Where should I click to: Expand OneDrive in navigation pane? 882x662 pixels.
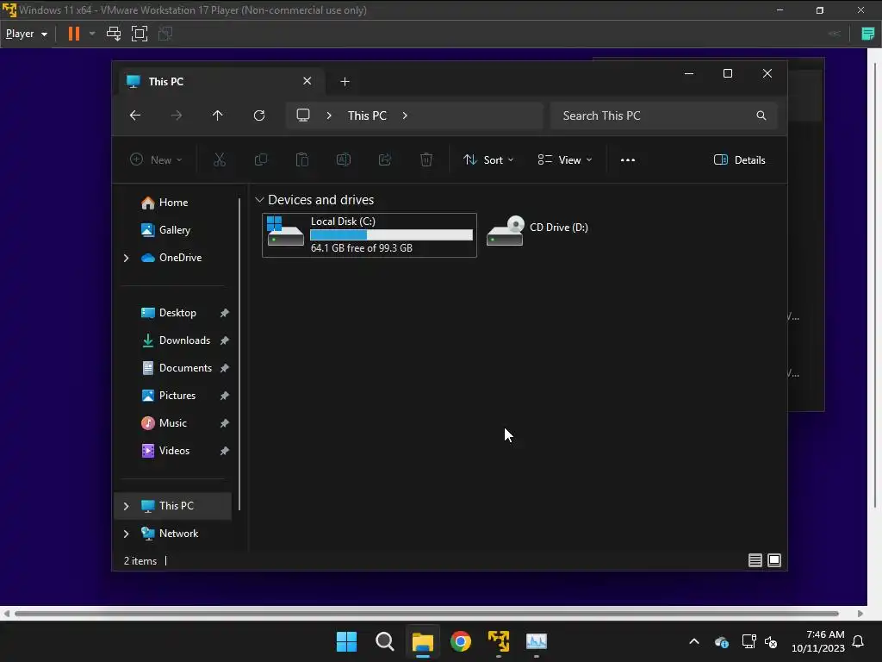coord(126,258)
